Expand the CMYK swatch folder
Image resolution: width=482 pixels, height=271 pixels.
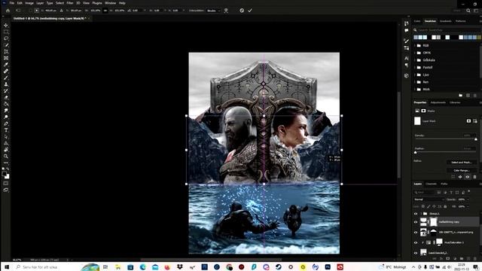(415, 53)
